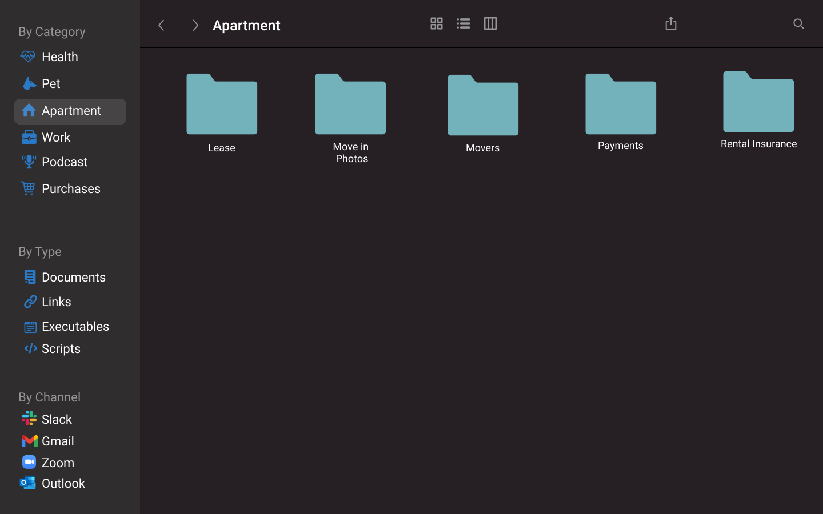Screen dimensions: 823x514
Task: Click the Work briefcase icon
Action: (29, 137)
